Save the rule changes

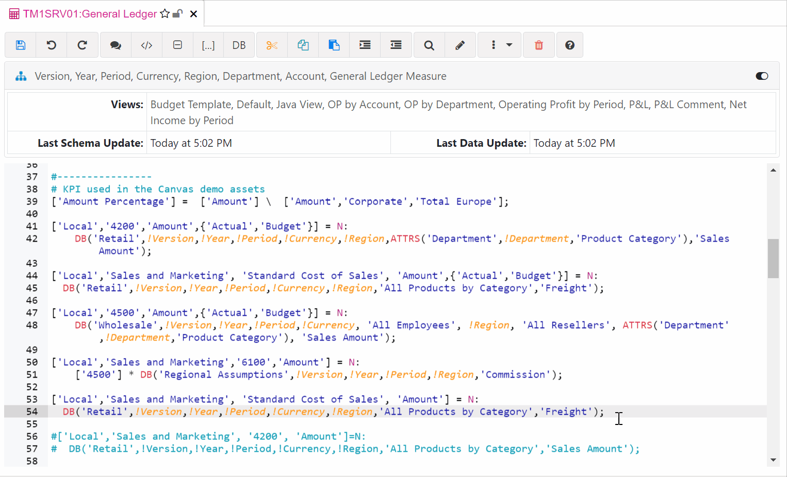click(x=20, y=45)
